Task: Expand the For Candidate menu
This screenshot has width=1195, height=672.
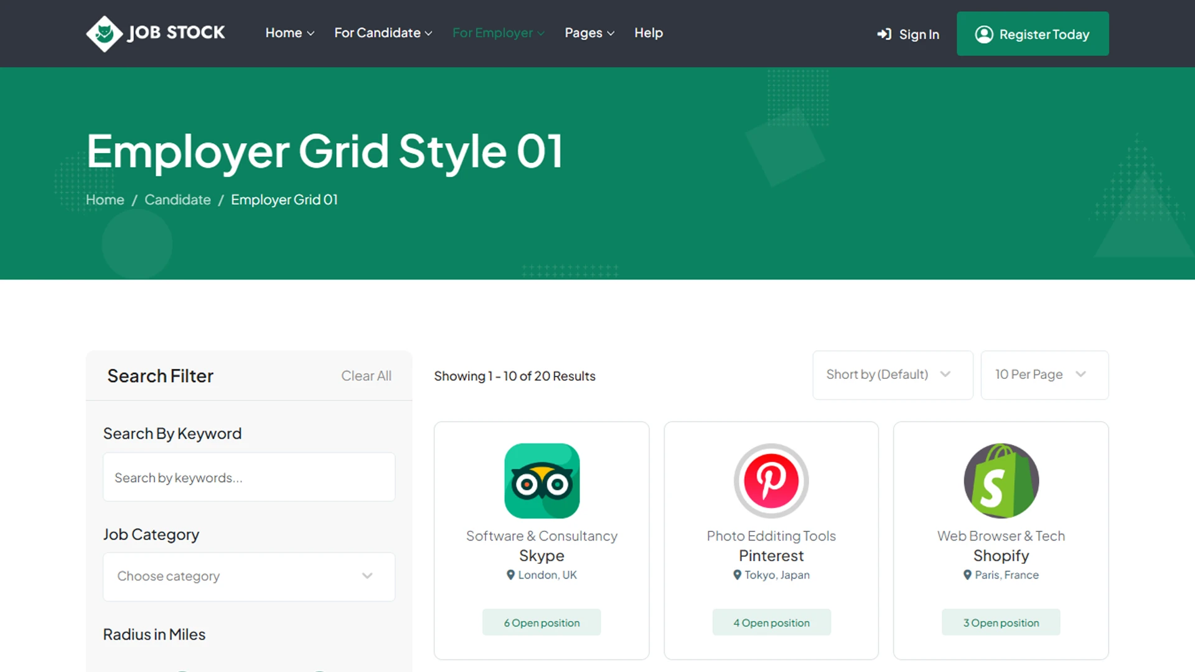Action: (383, 33)
